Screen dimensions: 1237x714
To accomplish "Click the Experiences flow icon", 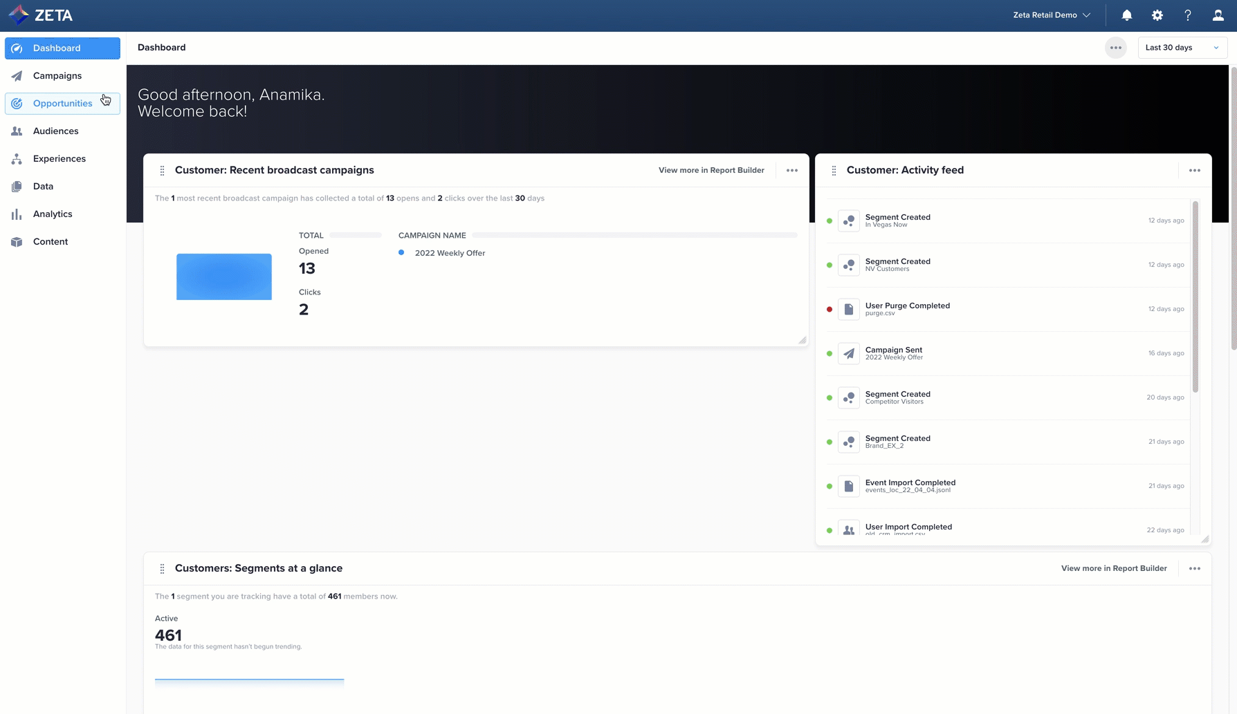I will [17, 159].
